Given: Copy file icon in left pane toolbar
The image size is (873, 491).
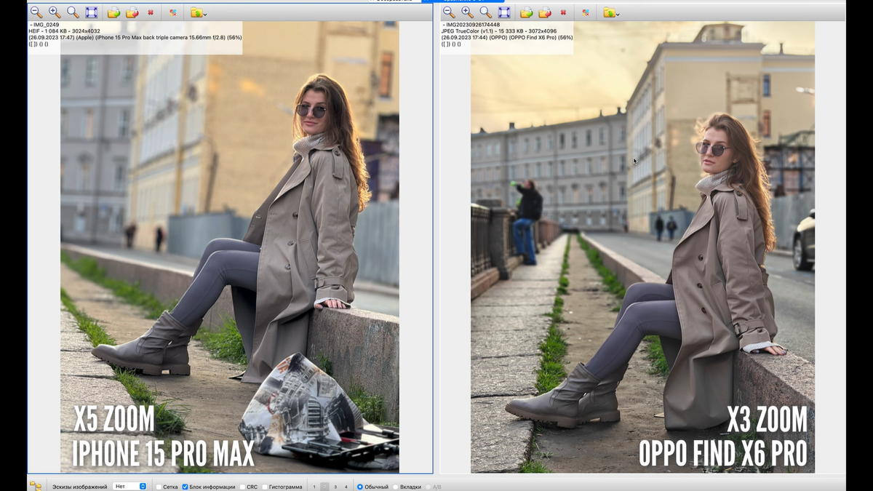Looking at the screenshot, I should click(113, 12).
